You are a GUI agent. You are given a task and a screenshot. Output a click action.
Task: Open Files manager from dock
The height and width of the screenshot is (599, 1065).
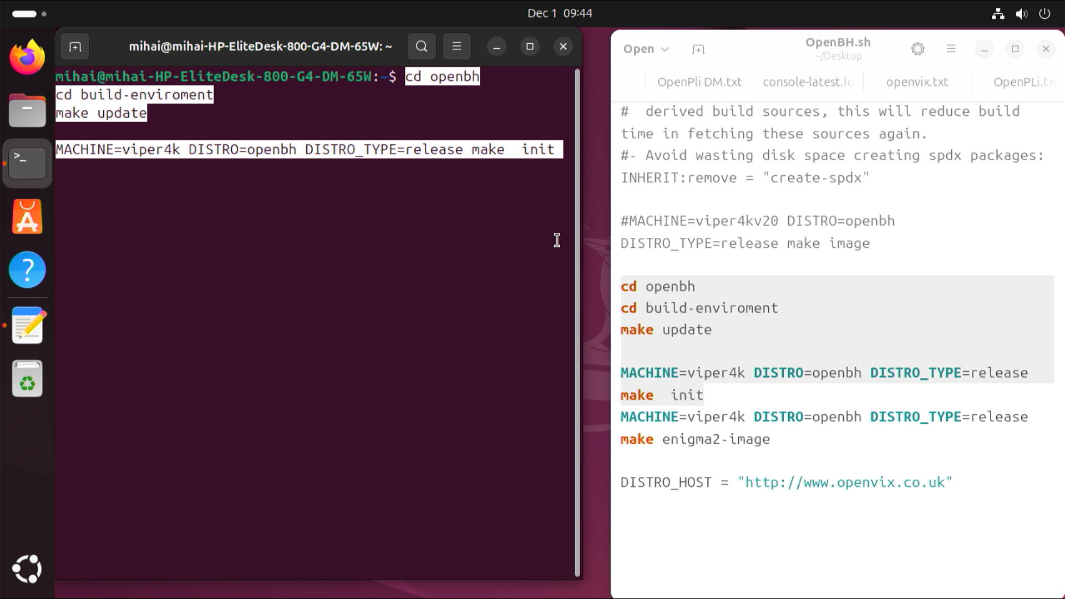tap(27, 110)
